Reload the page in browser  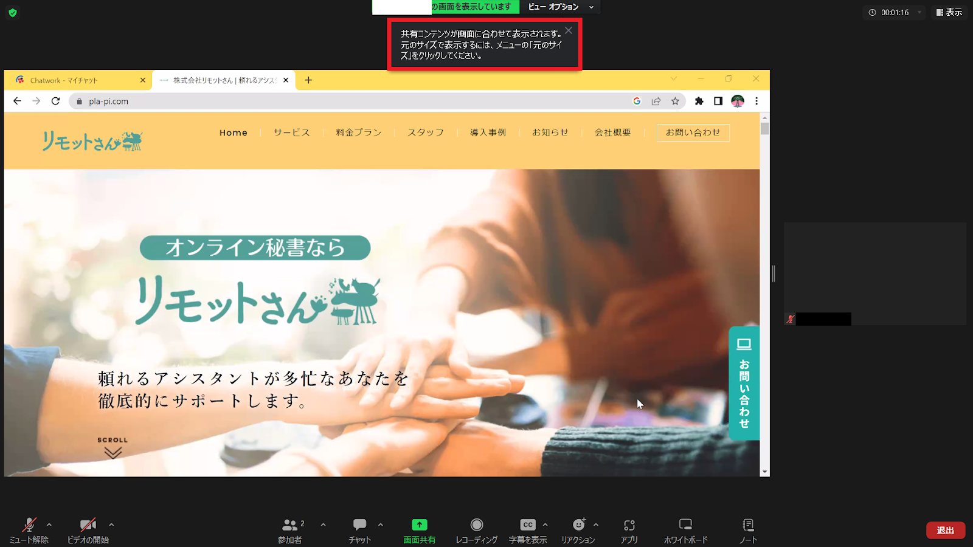pyautogui.click(x=55, y=101)
